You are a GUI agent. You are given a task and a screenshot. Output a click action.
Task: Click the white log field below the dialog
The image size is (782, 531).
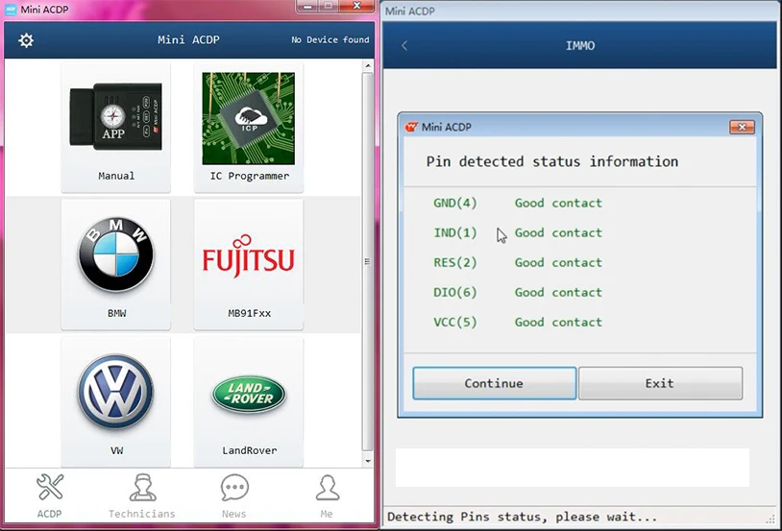pos(573,468)
